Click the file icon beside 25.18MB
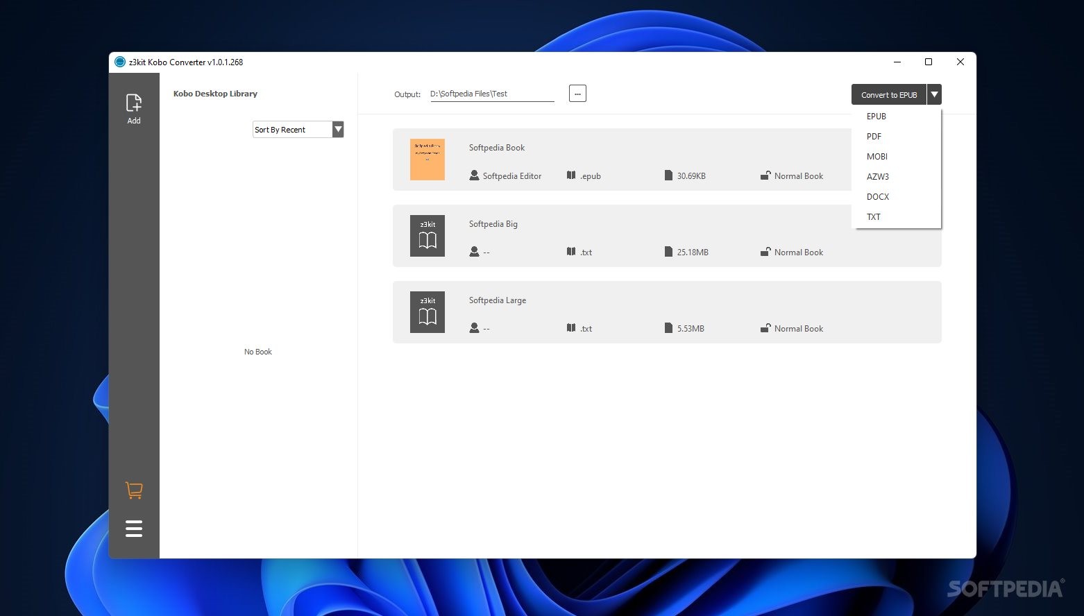 coord(668,252)
